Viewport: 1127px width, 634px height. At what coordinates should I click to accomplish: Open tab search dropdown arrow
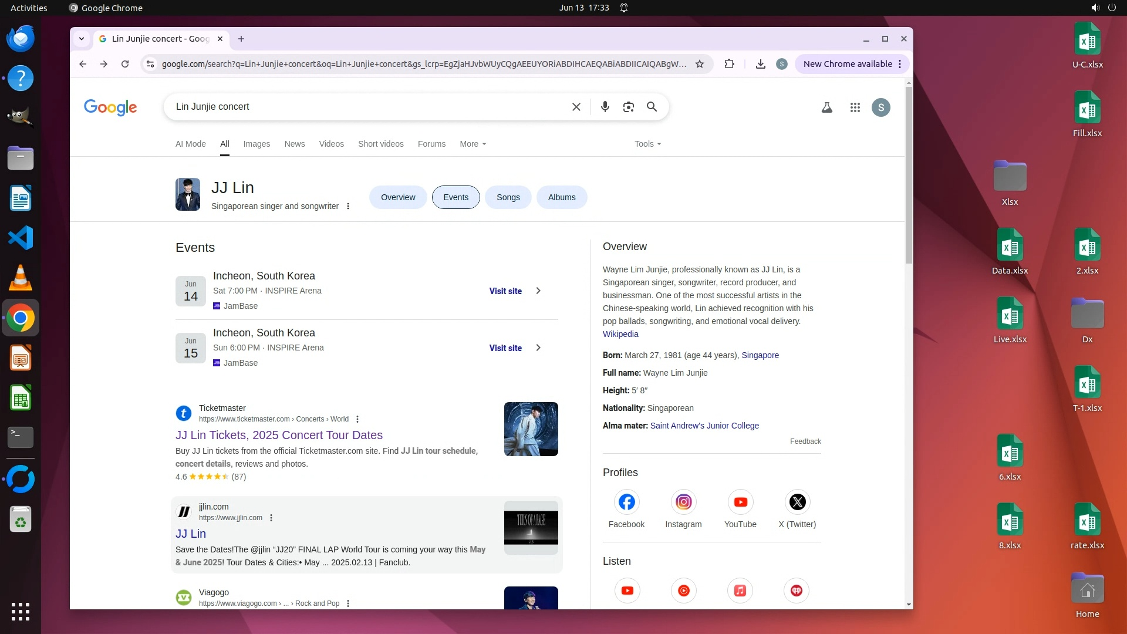82,39
